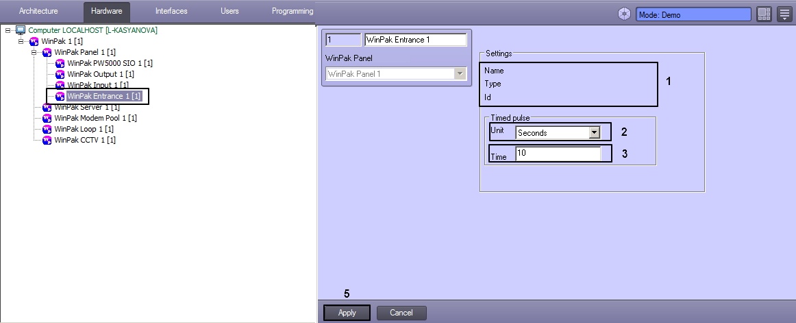Click the Cancel button
Image resolution: width=796 pixels, height=323 pixels.
pyautogui.click(x=401, y=313)
